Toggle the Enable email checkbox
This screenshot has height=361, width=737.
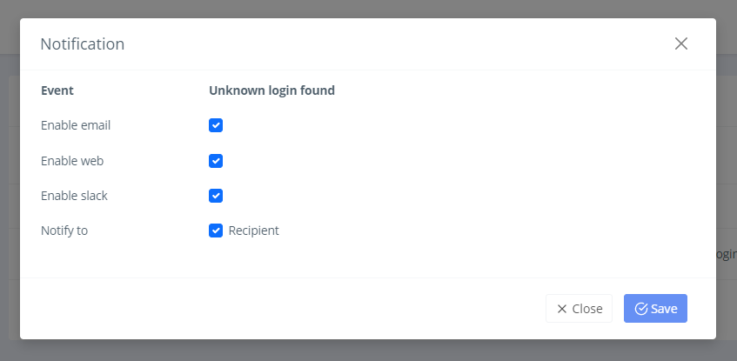pos(216,125)
